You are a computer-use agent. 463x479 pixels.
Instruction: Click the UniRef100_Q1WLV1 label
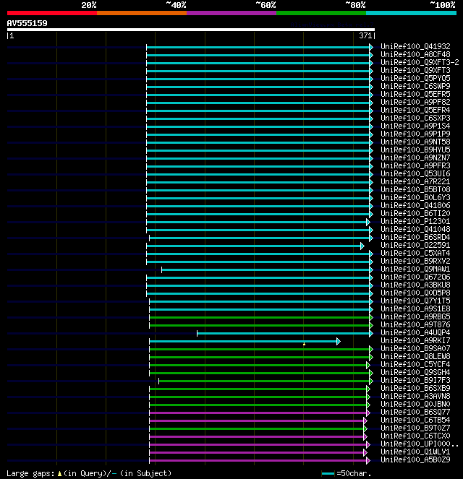coord(415,452)
